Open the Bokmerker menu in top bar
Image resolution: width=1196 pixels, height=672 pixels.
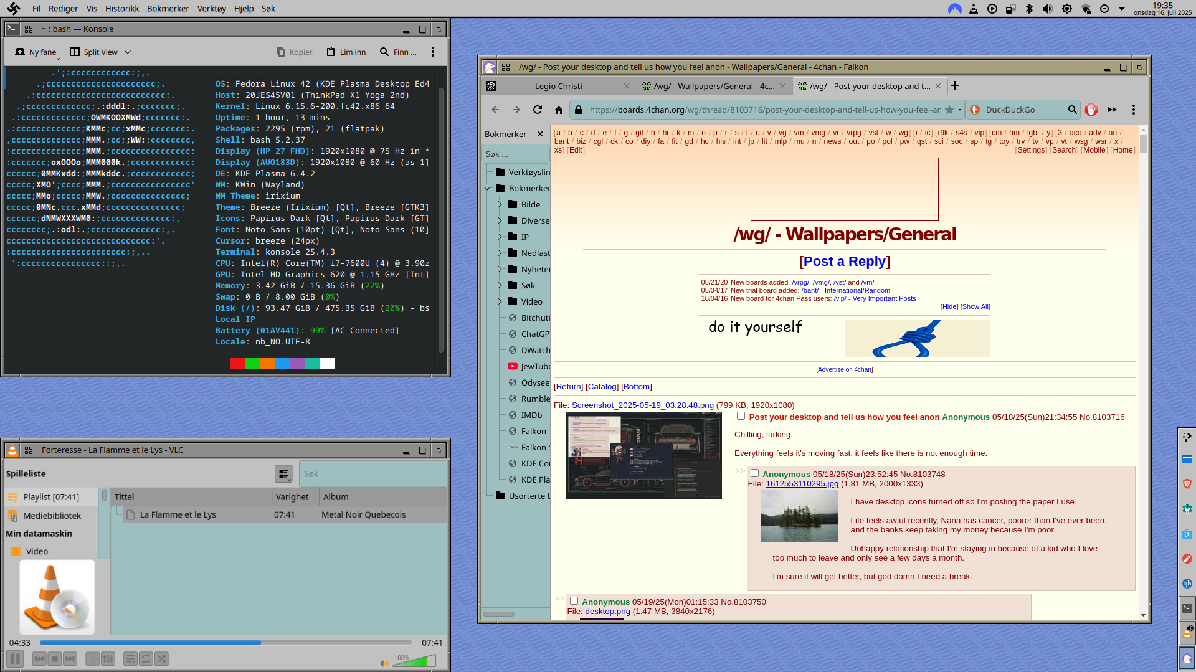click(x=168, y=8)
